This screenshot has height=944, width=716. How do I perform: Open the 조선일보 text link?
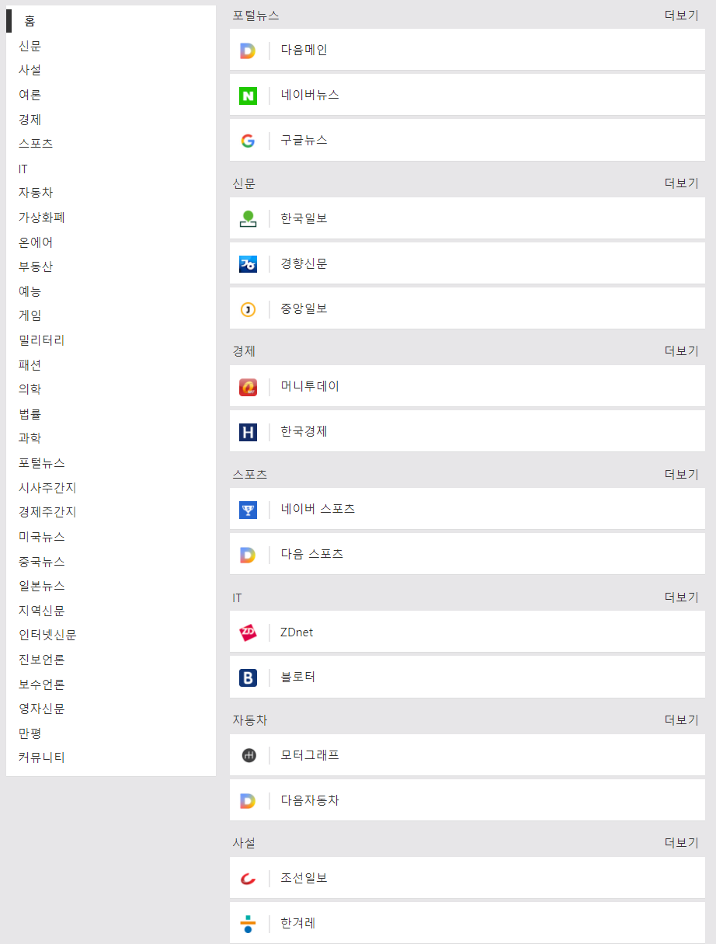coord(304,878)
